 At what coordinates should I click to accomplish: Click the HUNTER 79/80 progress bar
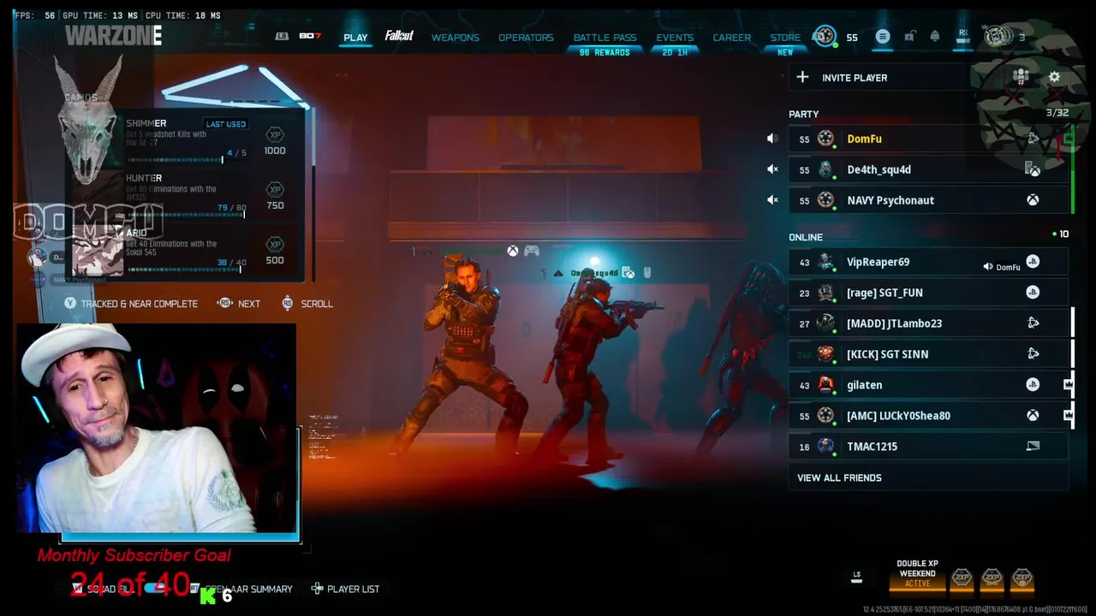[186, 214]
